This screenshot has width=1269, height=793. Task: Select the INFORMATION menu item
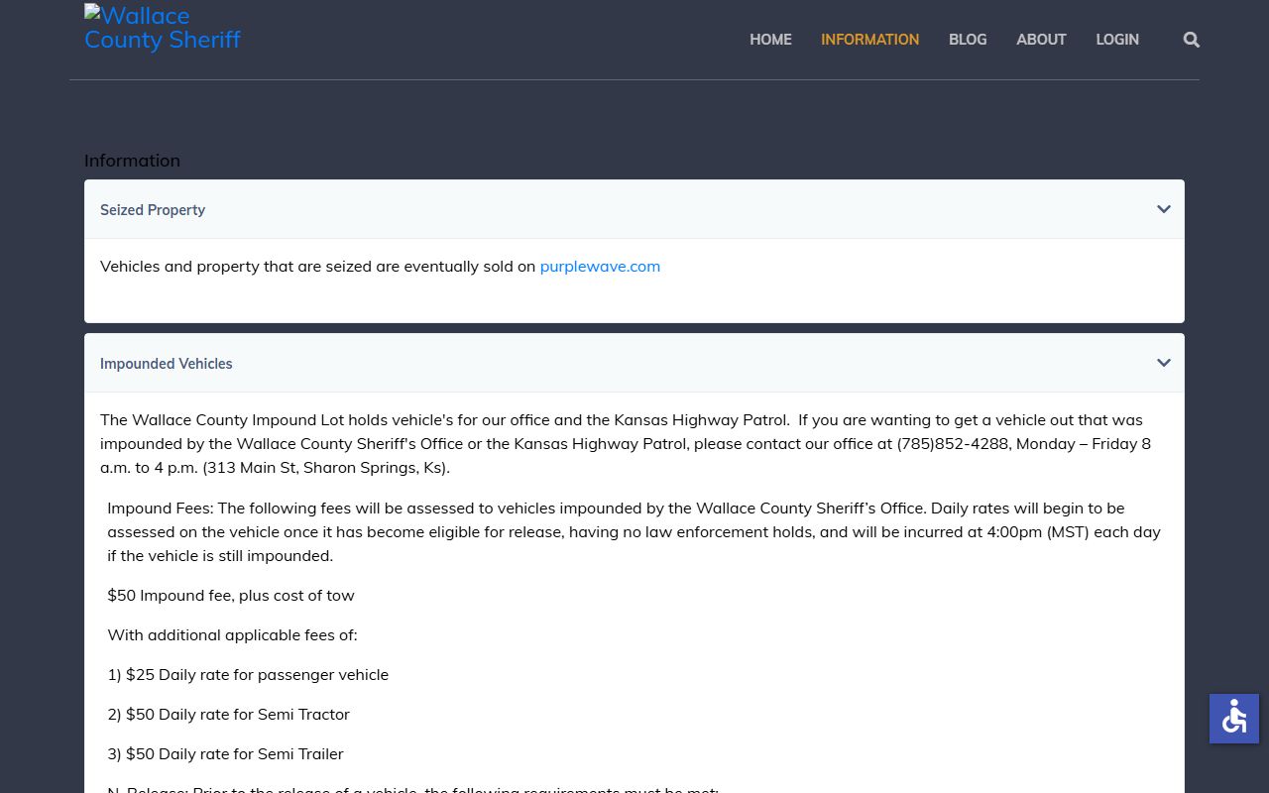[869, 40]
